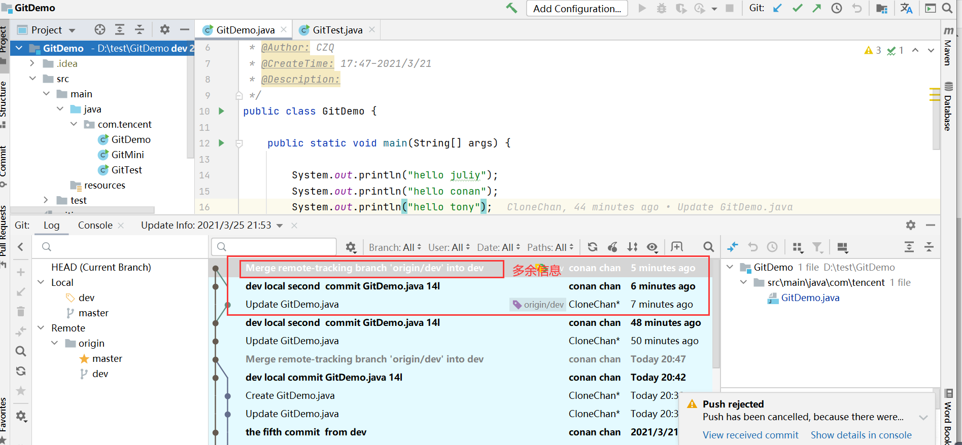Click Go To Hash/Branch/Tag search icon
962x445 pixels.
pyautogui.click(x=708, y=247)
